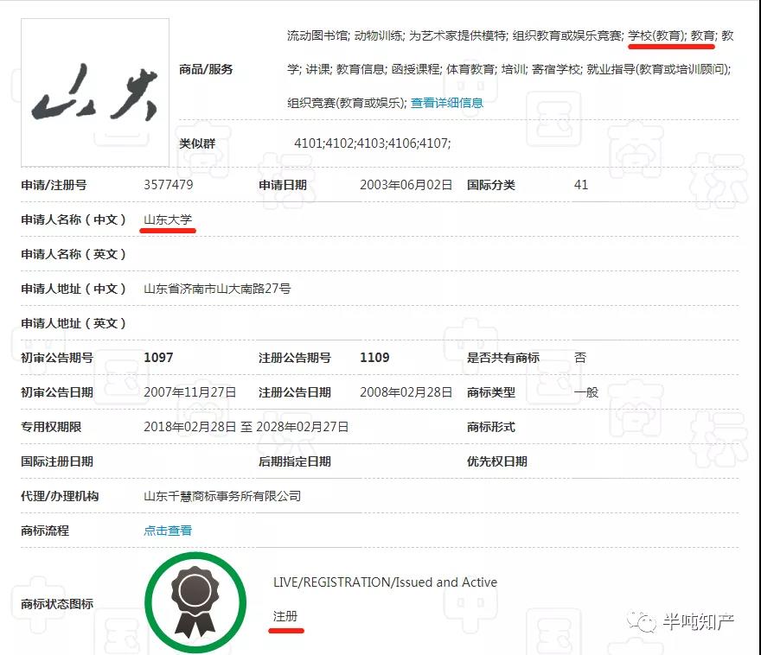Click the similar group codes 4101;4102;4103
761x655 pixels.
tap(373, 143)
